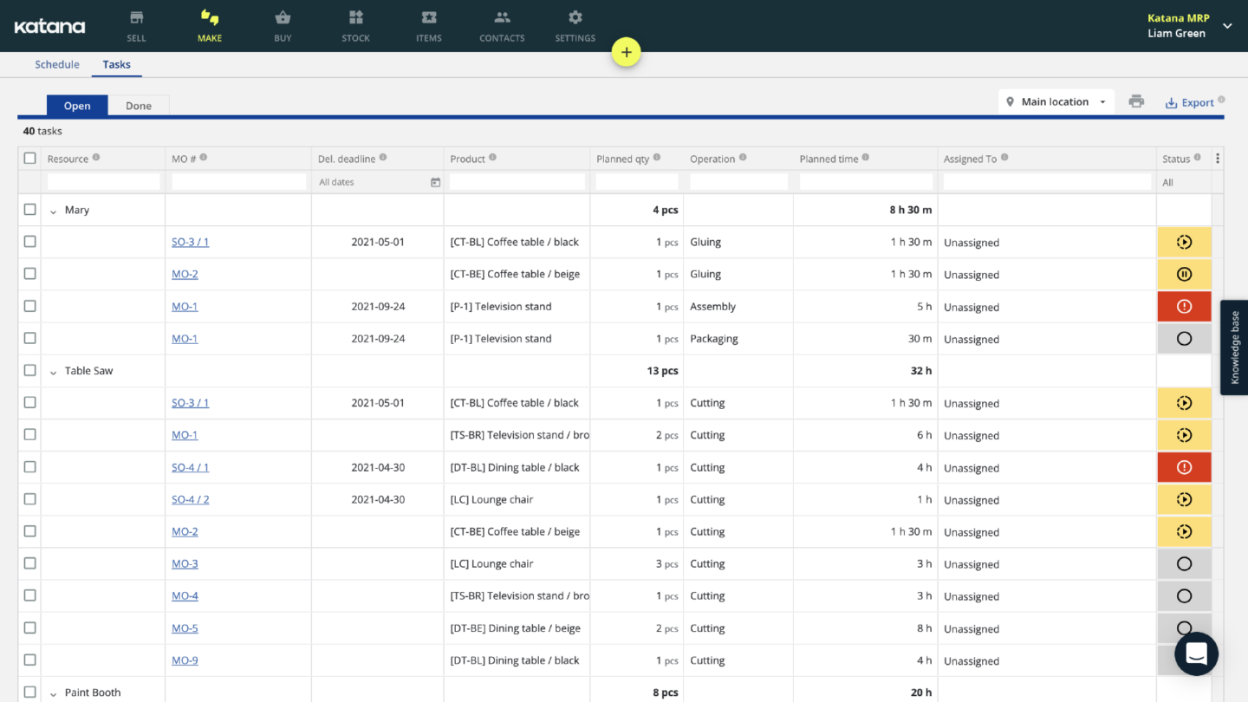The height and width of the screenshot is (702, 1248).
Task: Select the Open tasks tab
Action: (x=77, y=106)
